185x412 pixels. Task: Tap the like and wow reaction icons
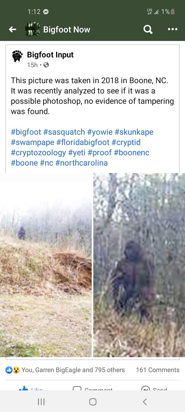(13, 370)
